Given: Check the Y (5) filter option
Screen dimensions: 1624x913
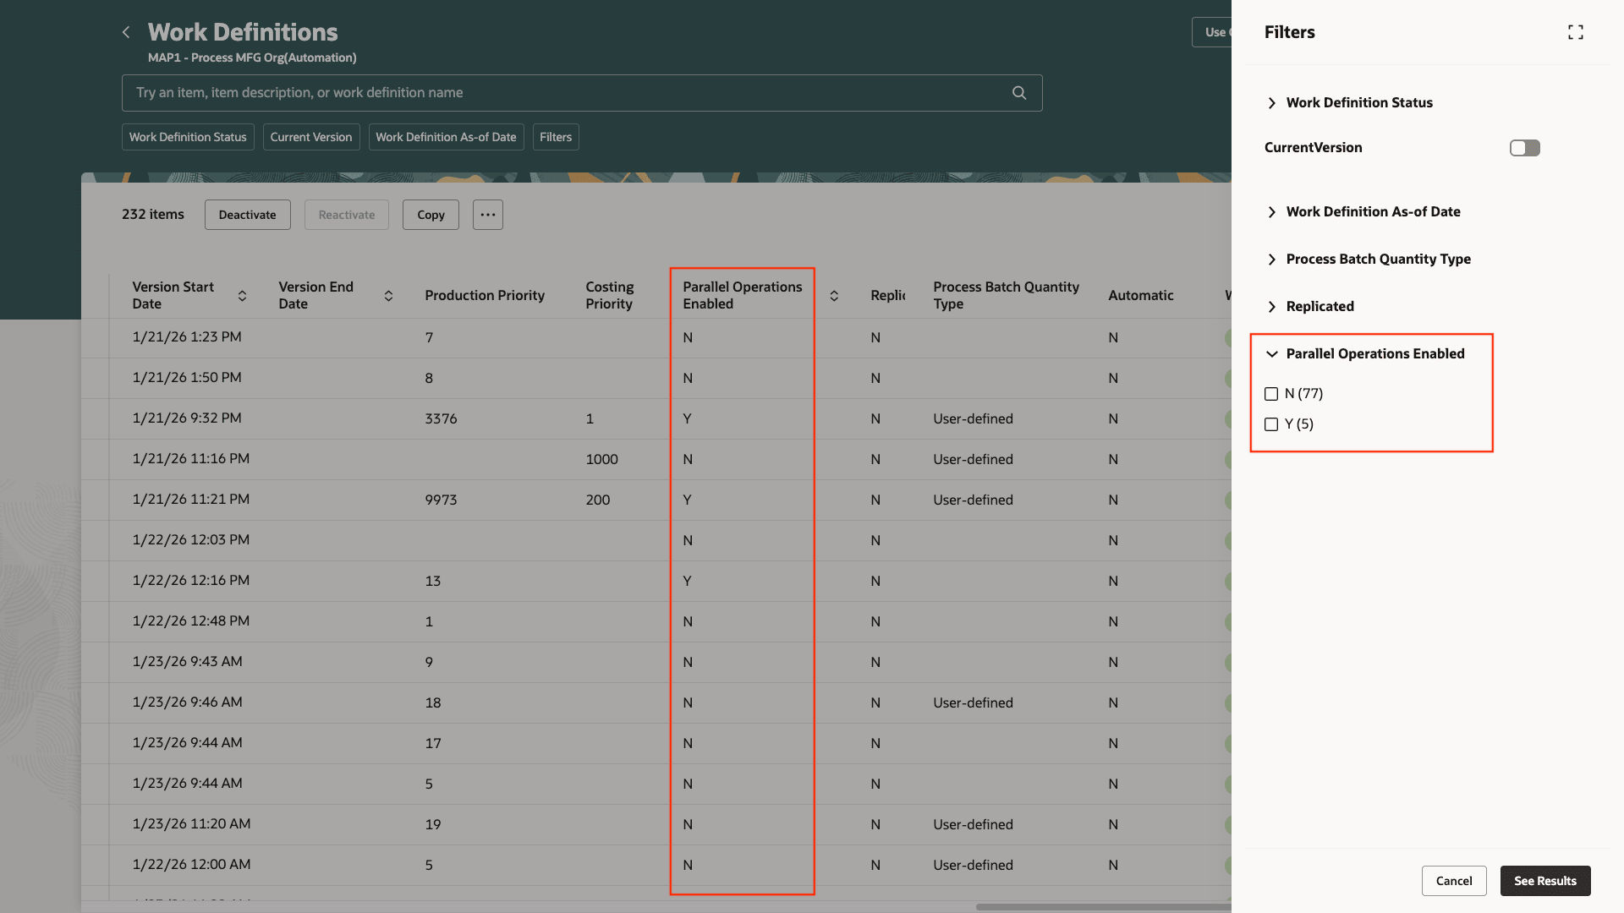Looking at the screenshot, I should tap(1271, 424).
